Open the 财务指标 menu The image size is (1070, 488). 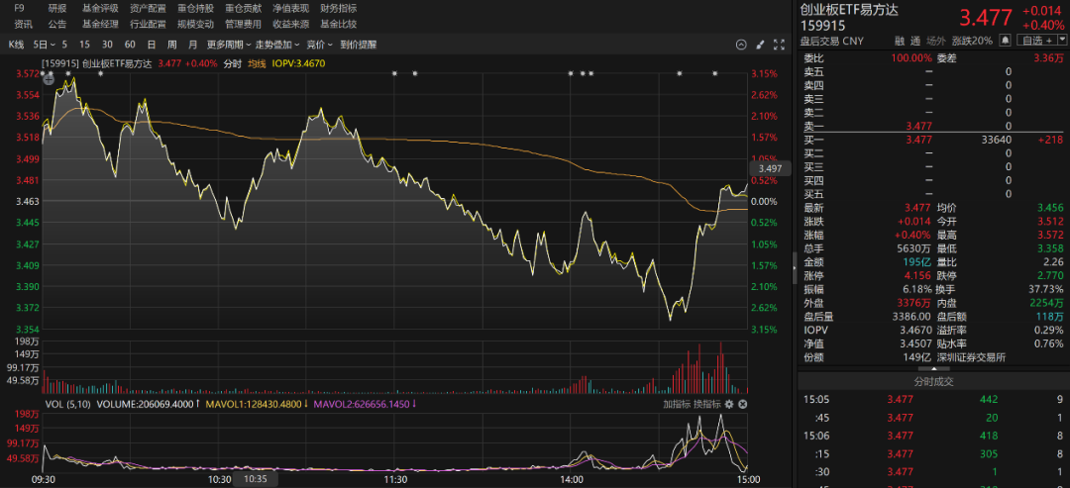pyautogui.click(x=339, y=9)
